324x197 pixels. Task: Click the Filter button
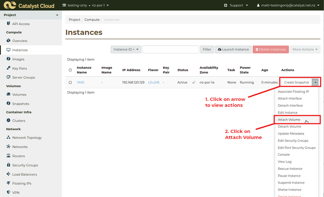[x=207, y=49]
